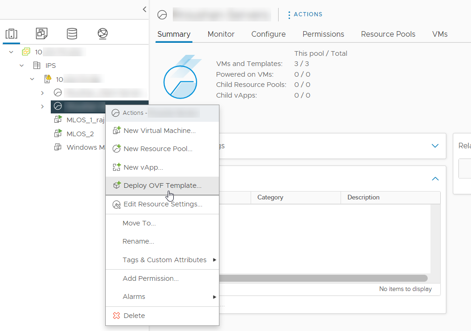Choose Rename in the context menu
The width and height of the screenshot is (471, 331).
click(x=162, y=241)
